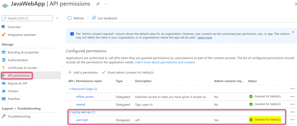Click the Description column header
297x126 pixels.
coord(143,81)
